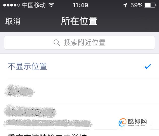Click the 酷知网 watermark text

137,121
